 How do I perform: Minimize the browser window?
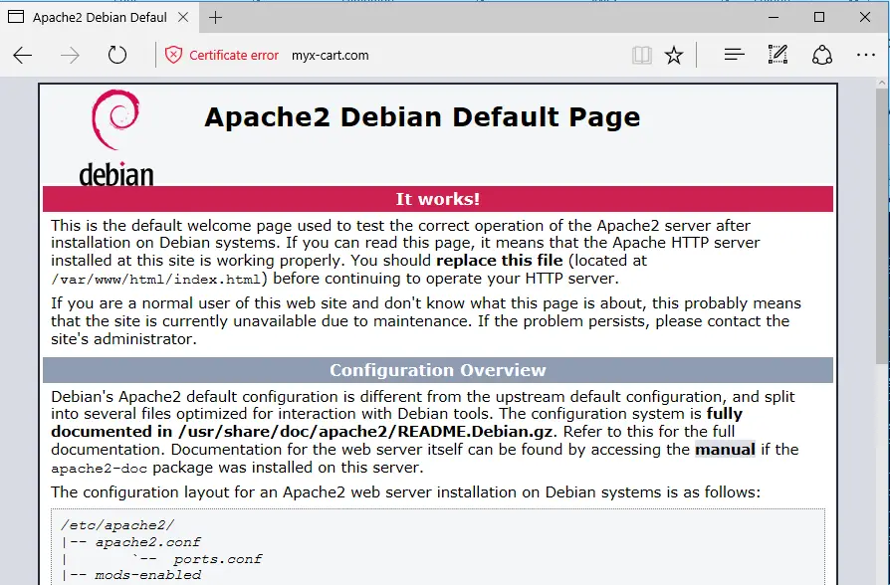[x=774, y=18]
